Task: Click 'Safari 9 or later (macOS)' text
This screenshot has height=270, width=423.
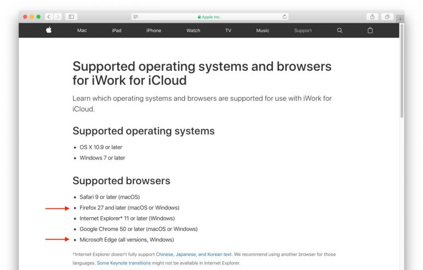Action: (110, 197)
